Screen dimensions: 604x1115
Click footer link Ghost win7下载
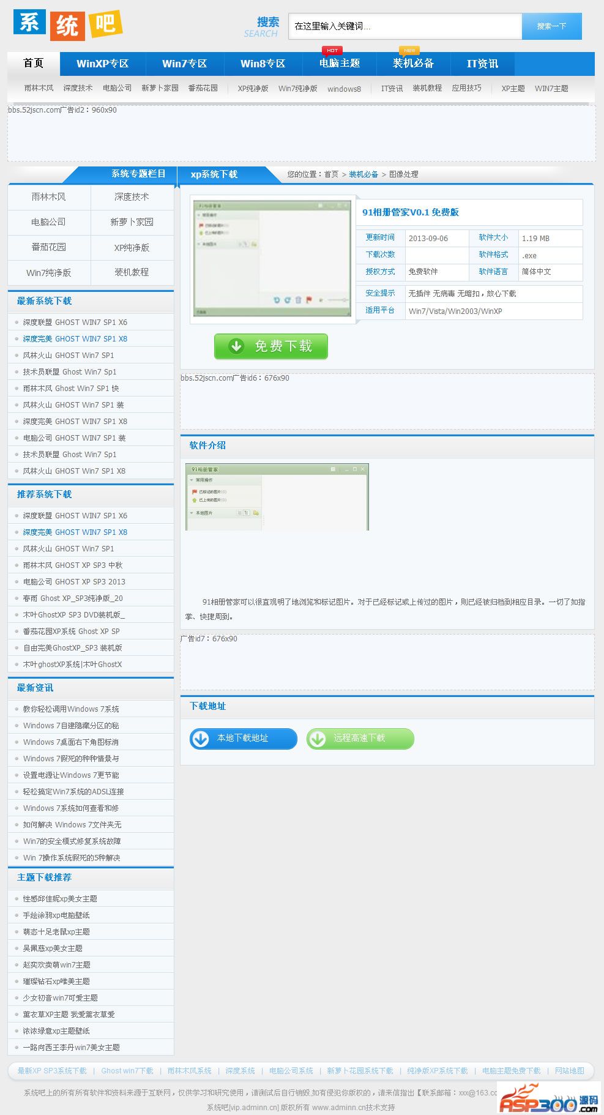127,1071
